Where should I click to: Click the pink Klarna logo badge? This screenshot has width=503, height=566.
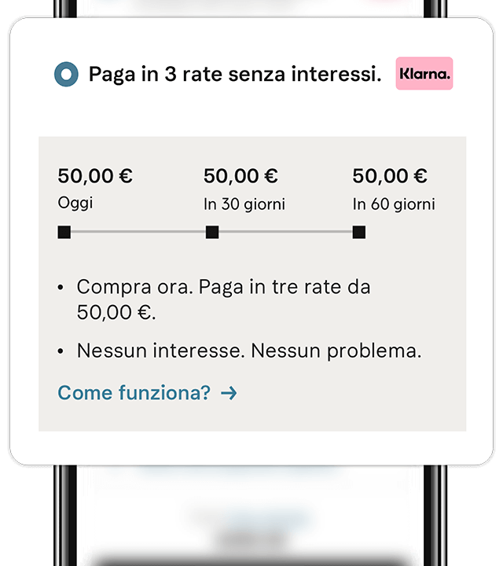(x=424, y=74)
